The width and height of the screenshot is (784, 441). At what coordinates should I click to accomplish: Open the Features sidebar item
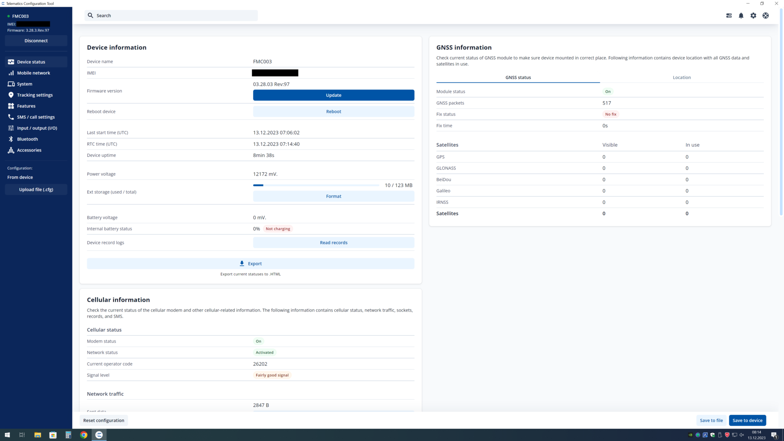pos(36,106)
